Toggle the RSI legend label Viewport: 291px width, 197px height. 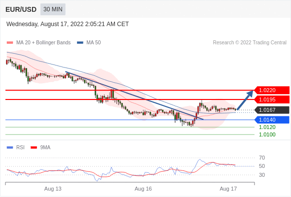[20, 148]
